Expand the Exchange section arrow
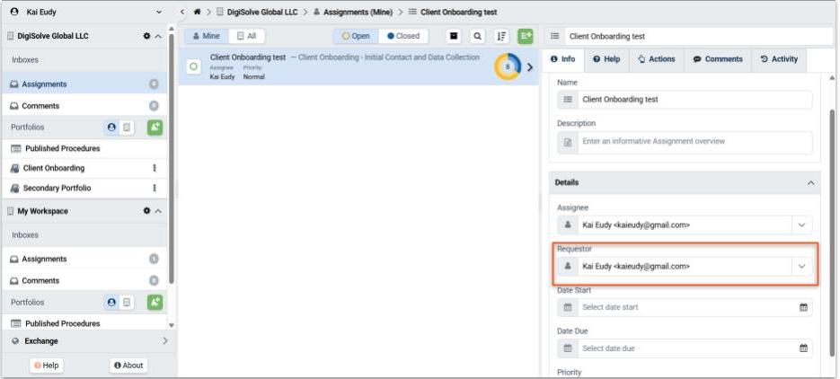This screenshot has width=840, height=379. coord(164,341)
